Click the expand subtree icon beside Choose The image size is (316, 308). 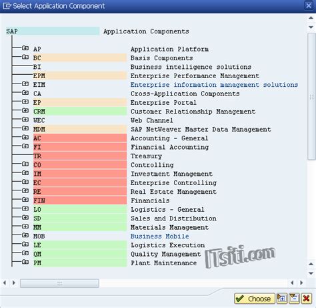[x=282, y=299]
